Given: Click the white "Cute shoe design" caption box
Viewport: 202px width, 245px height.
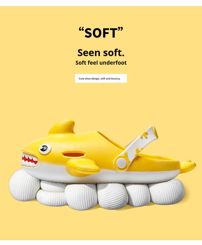Looking at the screenshot, I should pos(101,78).
